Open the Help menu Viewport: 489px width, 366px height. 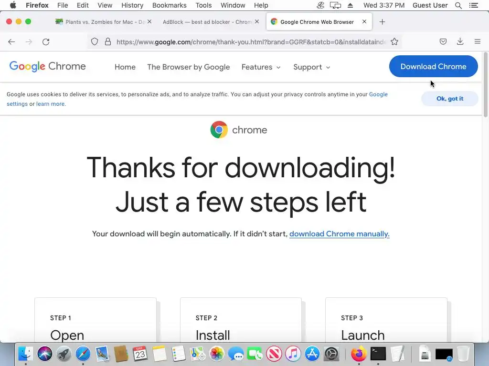(261, 5)
